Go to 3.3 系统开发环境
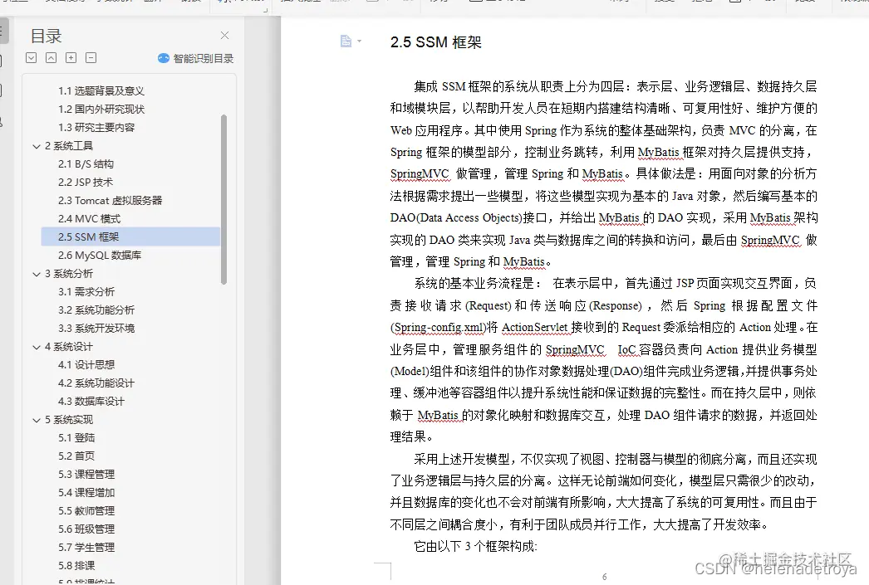Screen dimensions: 869x585 pyautogui.click(x=96, y=329)
